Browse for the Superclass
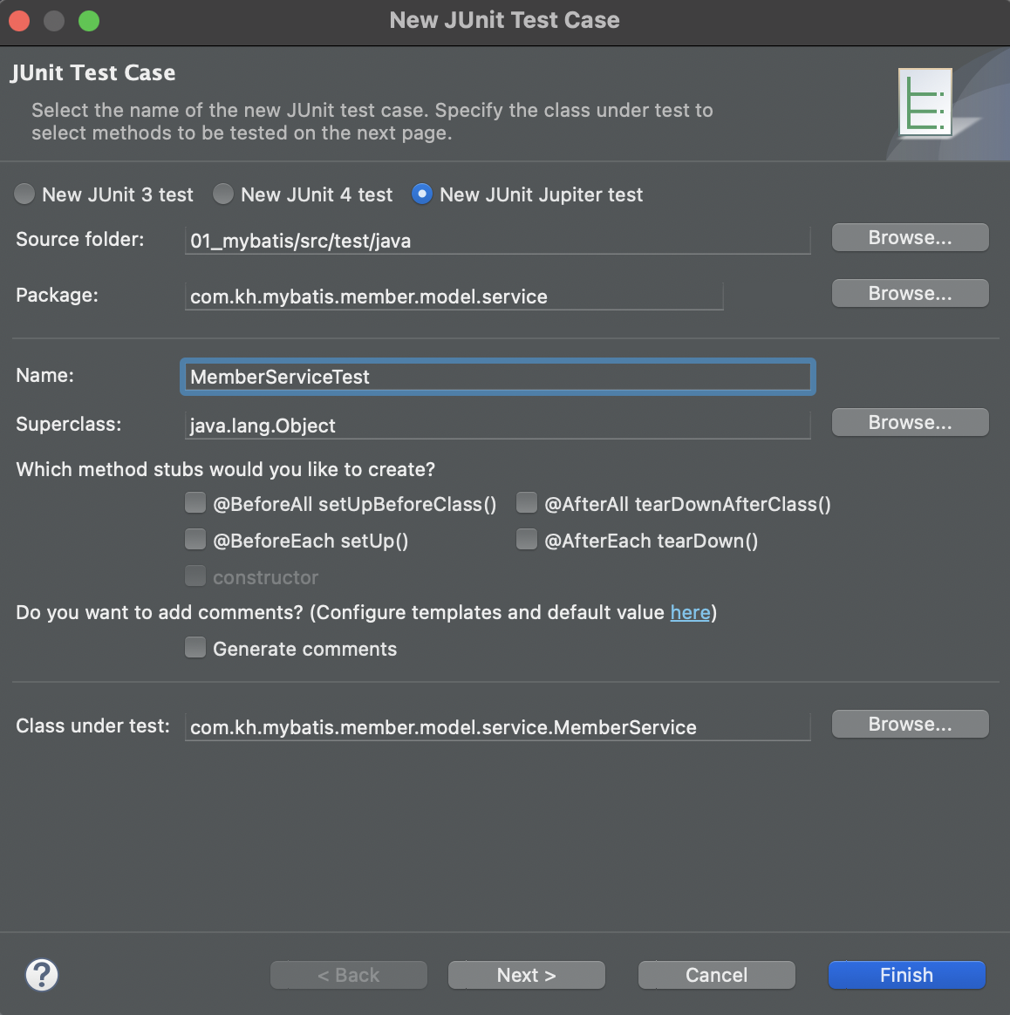Screen dimensions: 1010x1015 [911, 422]
